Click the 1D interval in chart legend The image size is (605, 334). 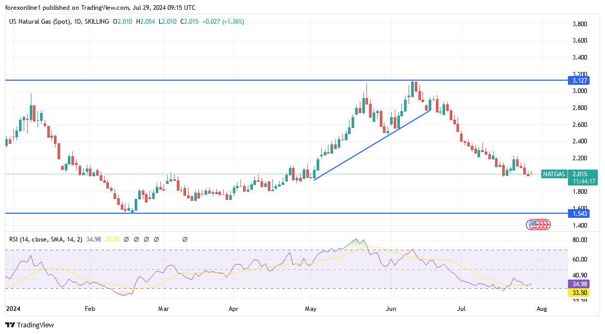(78, 22)
